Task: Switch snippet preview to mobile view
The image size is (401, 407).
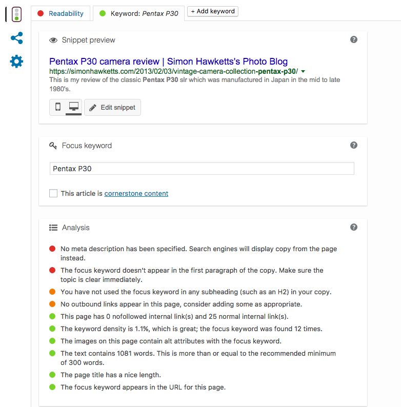Action: tap(58, 107)
